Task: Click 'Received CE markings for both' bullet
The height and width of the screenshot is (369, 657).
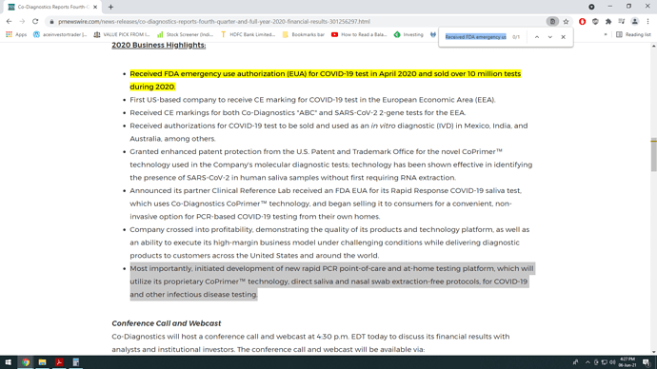Action: [x=297, y=112]
